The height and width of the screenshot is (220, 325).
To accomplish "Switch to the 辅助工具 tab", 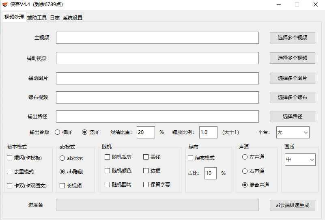I will coord(37,18).
